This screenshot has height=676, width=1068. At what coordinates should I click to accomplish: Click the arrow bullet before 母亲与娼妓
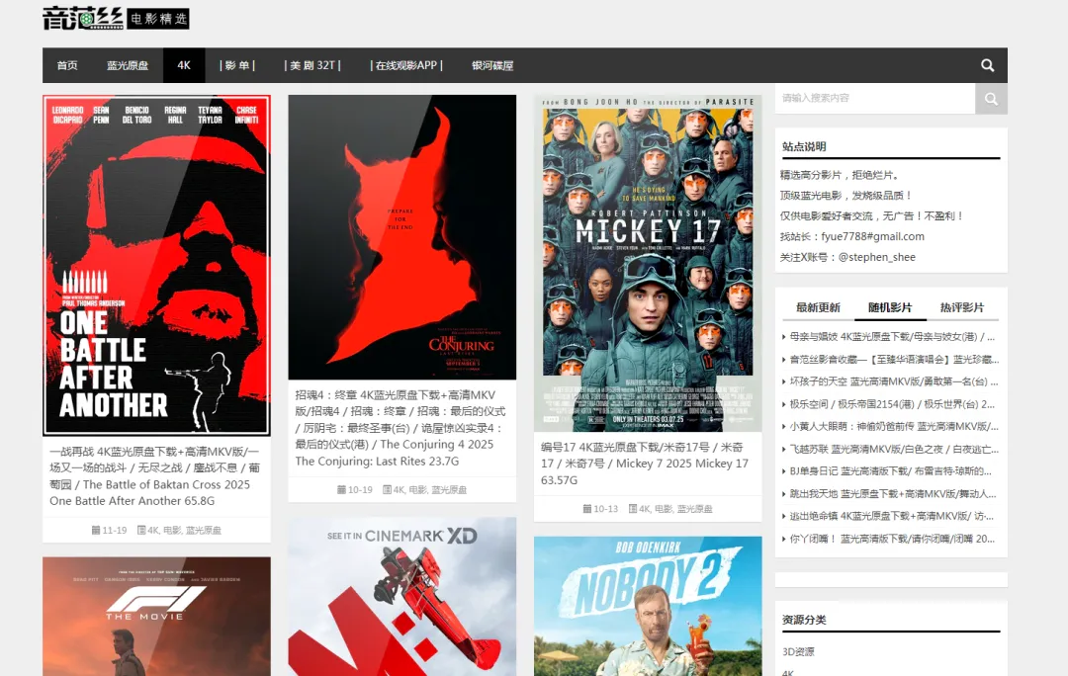point(784,337)
